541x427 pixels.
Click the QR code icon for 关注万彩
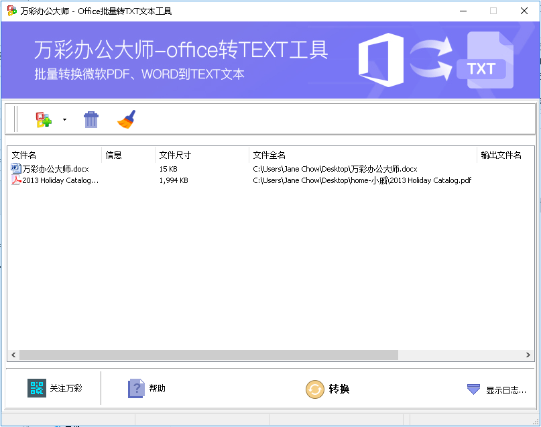point(37,388)
